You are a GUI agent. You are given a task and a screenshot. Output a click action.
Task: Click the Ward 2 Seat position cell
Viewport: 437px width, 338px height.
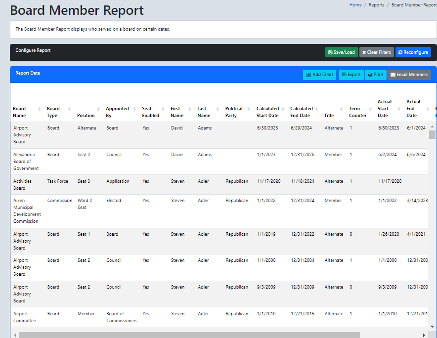tap(85, 204)
